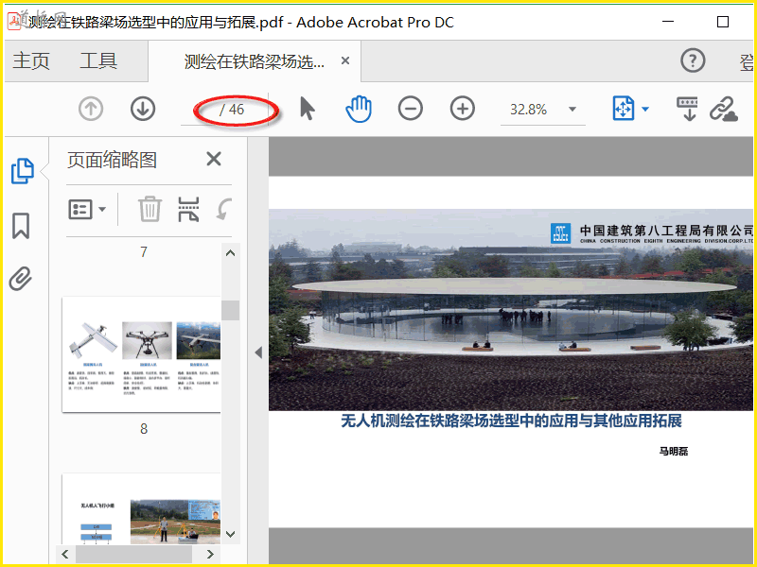The width and height of the screenshot is (757, 567).
Task: Click the author name 马明磊
Action: 674,452
